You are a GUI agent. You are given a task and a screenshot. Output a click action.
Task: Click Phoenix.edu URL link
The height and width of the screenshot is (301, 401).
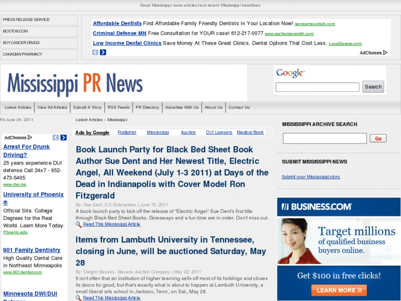click(15, 233)
